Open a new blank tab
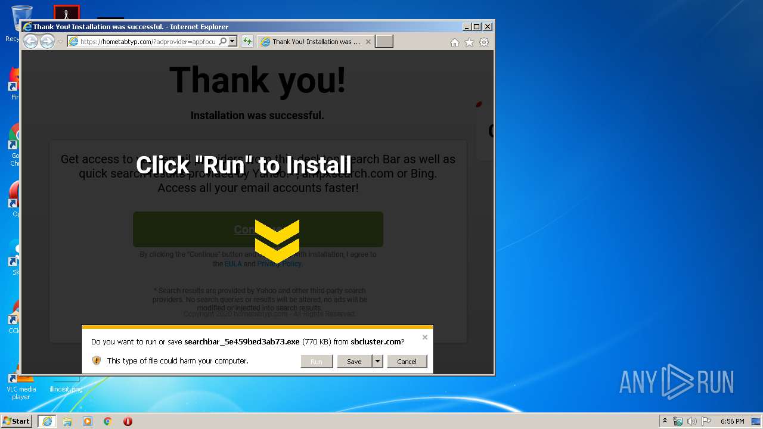Viewport: 763px width, 429px height. coord(384,42)
